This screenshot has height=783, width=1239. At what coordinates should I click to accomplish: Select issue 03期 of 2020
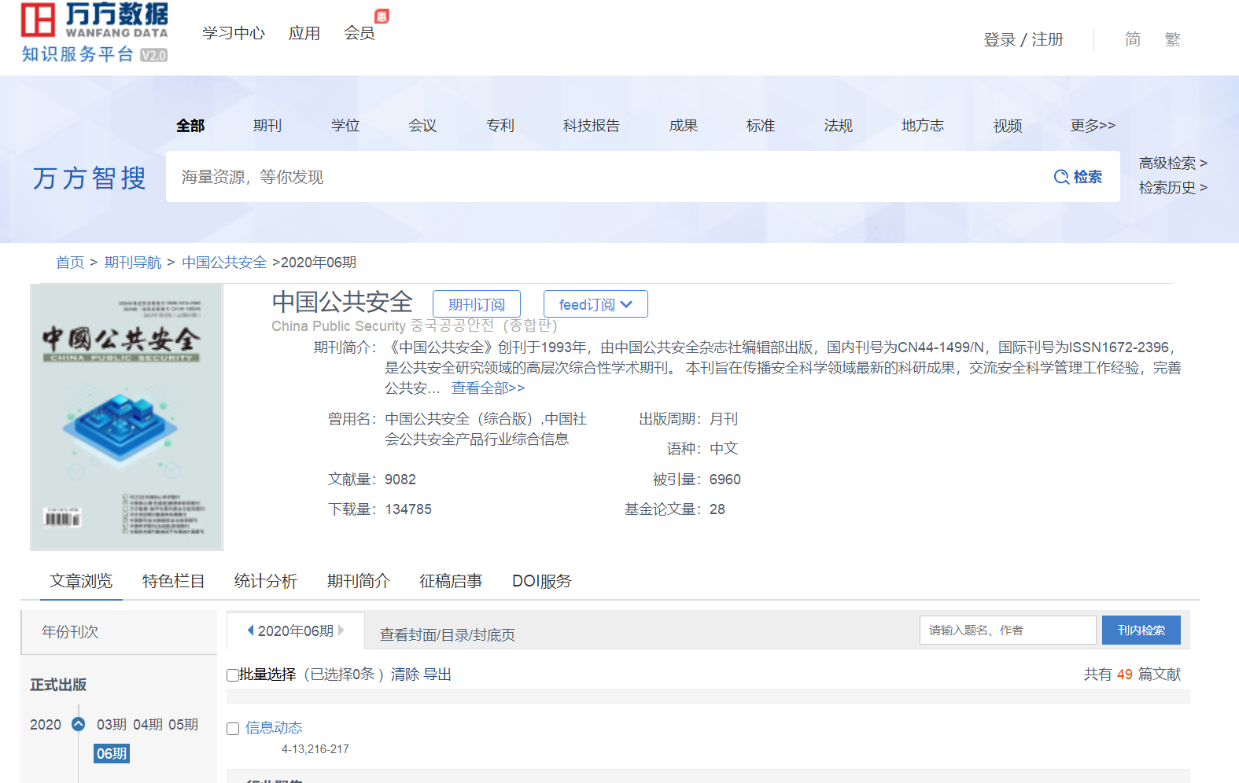click(112, 724)
